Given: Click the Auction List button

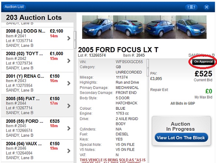Looking at the screenshot, I should (14, 7).
